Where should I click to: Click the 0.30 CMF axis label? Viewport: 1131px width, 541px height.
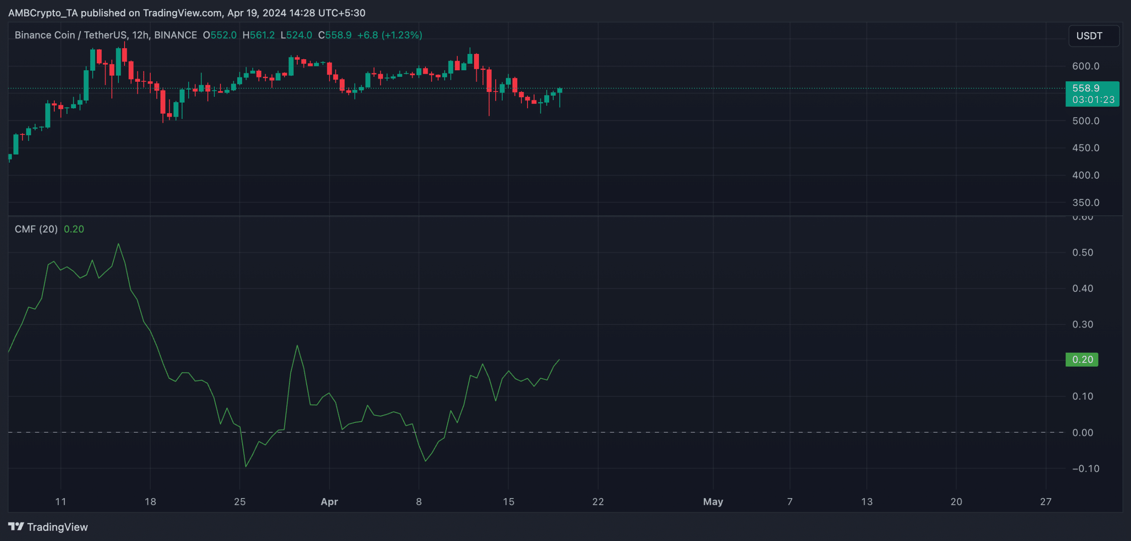click(x=1082, y=324)
